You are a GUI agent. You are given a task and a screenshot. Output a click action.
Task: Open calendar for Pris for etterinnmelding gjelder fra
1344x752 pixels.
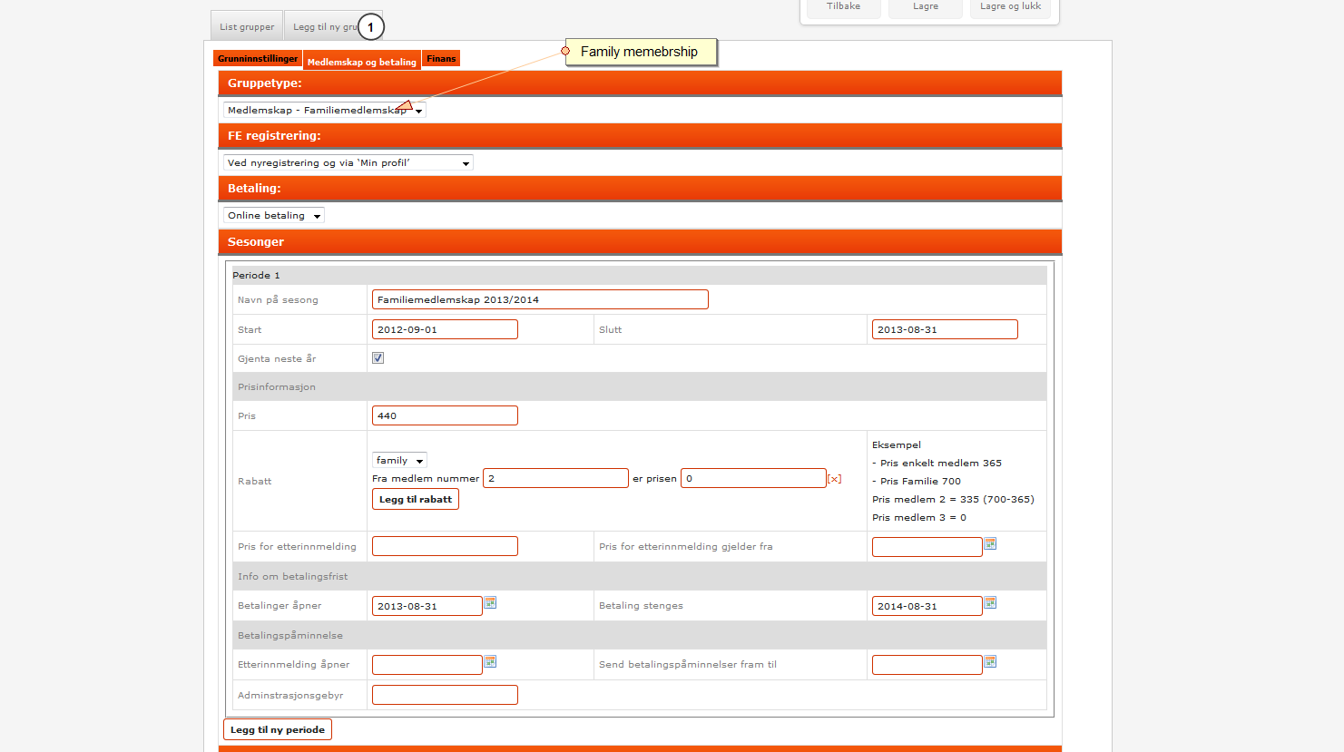pyautogui.click(x=990, y=544)
